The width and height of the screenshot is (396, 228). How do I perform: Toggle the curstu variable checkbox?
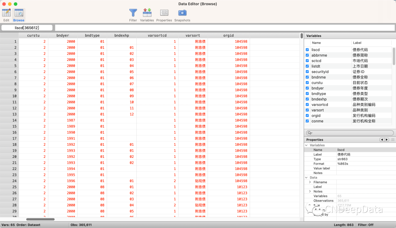pyautogui.click(x=307, y=83)
